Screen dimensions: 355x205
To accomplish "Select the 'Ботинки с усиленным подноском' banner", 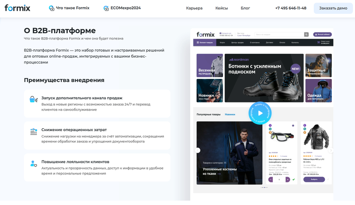I will (x=264, y=78).
